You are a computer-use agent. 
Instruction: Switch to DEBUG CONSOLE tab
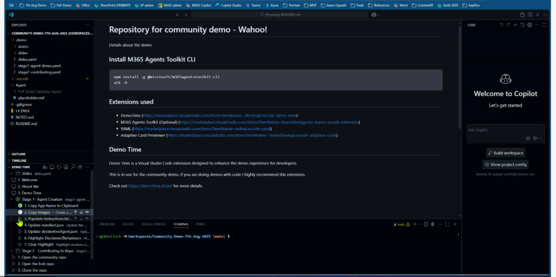[x=154, y=224]
